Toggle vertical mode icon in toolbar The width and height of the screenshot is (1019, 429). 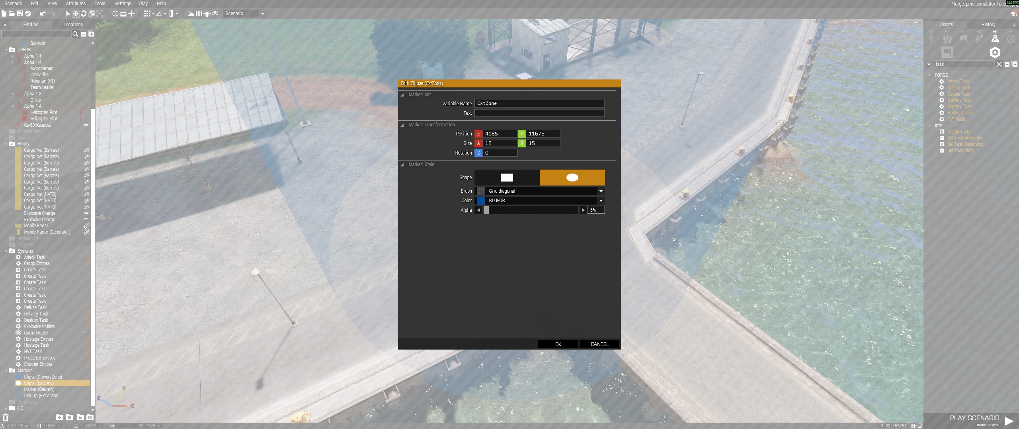pos(131,14)
